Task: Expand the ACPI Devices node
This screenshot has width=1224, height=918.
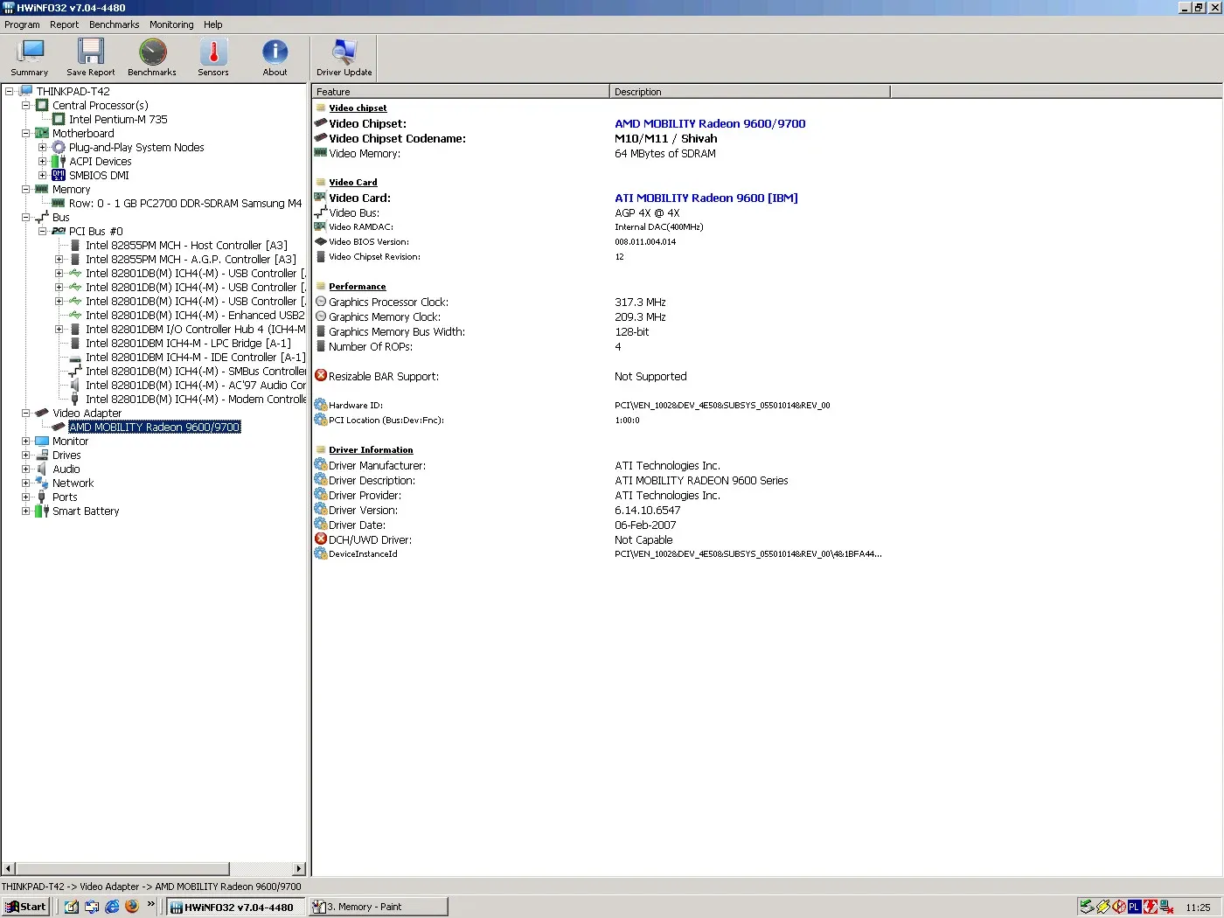Action: (42, 161)
